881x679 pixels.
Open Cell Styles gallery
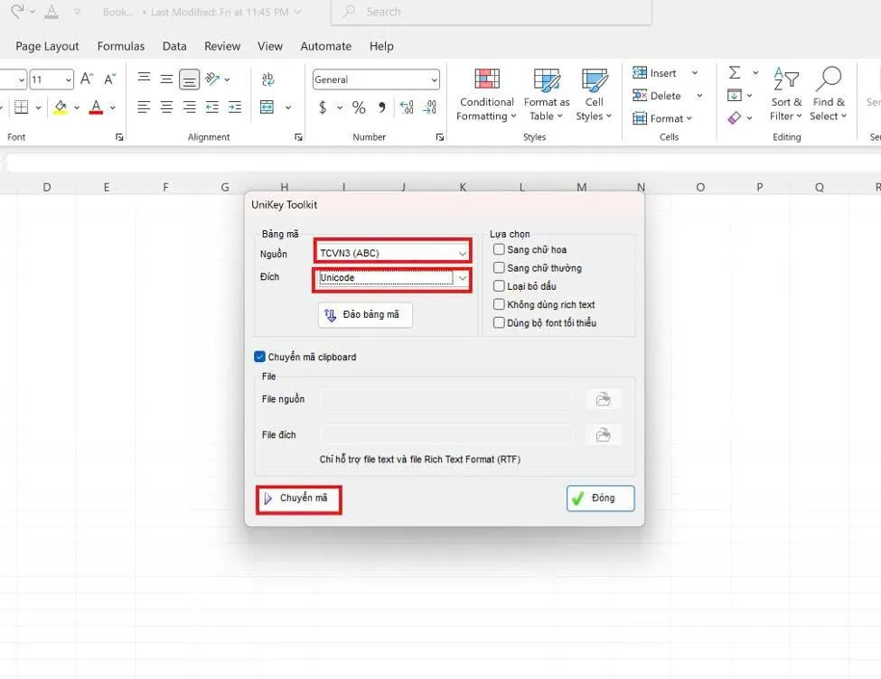pos(594,94)
